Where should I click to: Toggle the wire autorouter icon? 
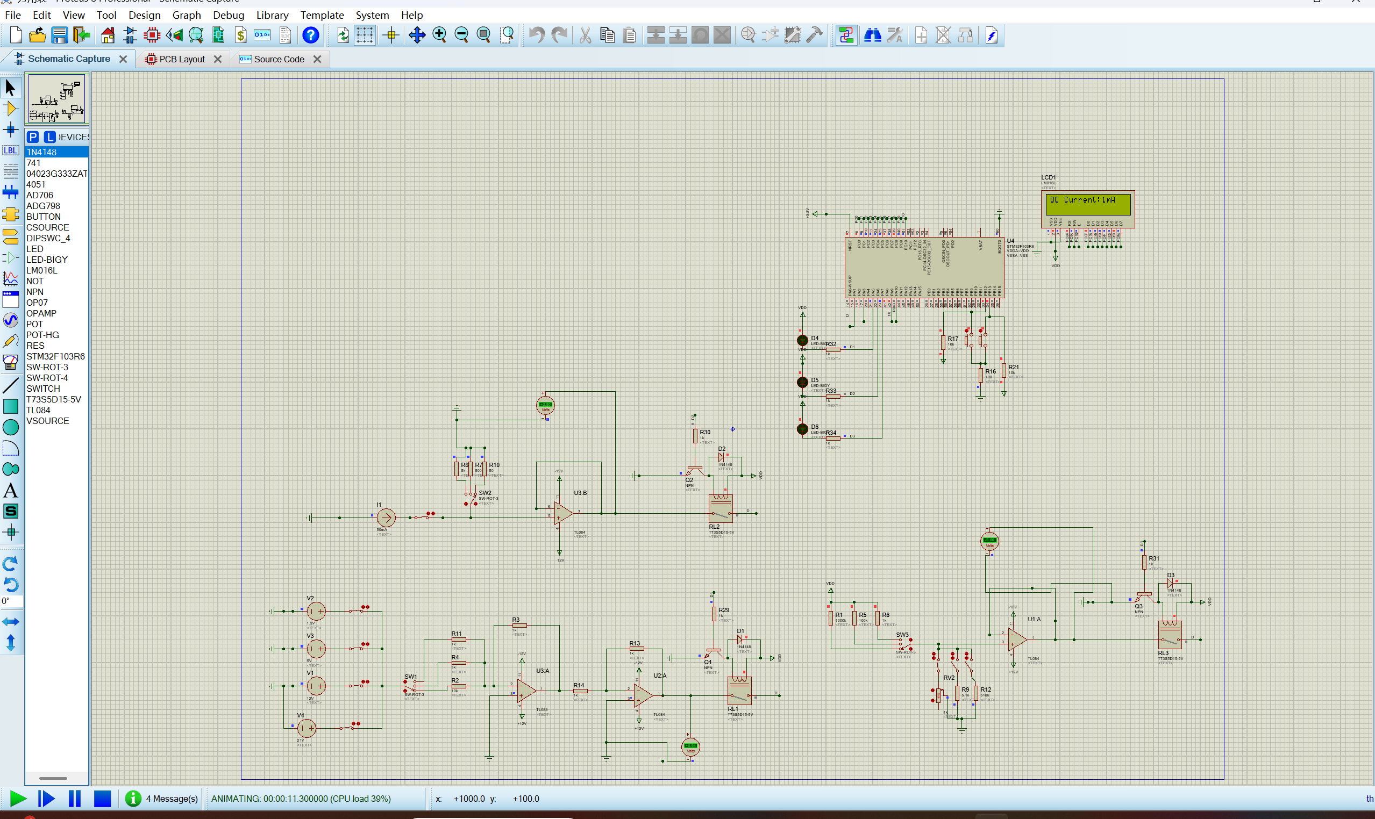click(x=846, y=35)
